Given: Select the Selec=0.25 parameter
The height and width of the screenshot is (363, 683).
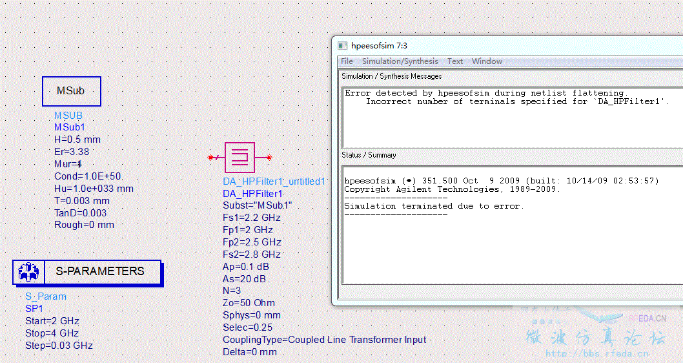Looking at the screenshot, I should point(247,327).
